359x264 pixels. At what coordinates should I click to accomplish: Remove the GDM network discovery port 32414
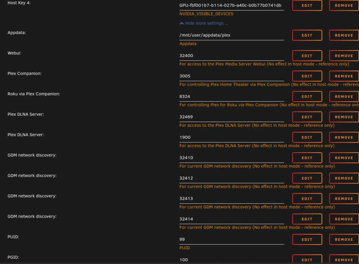tap(344, 219)
